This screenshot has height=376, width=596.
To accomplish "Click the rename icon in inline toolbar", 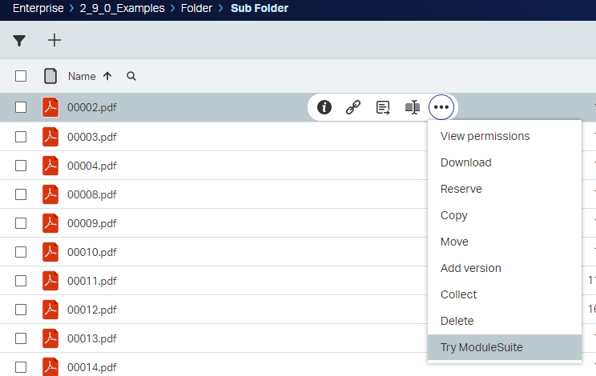I will 413,107.
